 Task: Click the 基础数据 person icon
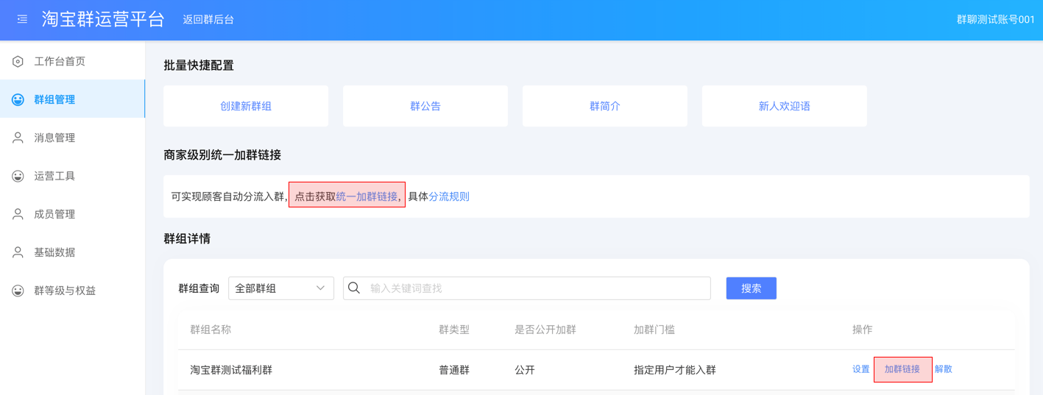point(18,252)
